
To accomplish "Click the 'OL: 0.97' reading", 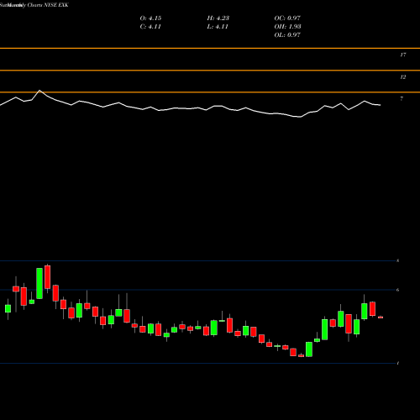I will pos(287,35).
